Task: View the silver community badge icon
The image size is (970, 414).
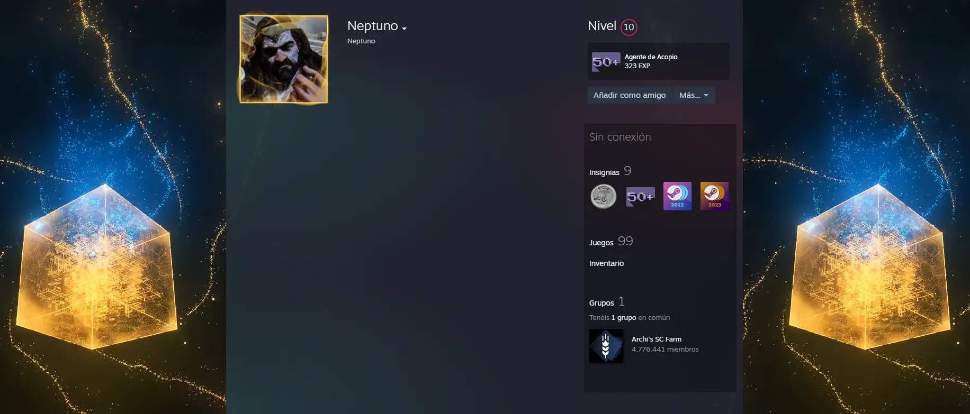Action: pos(604,196)
